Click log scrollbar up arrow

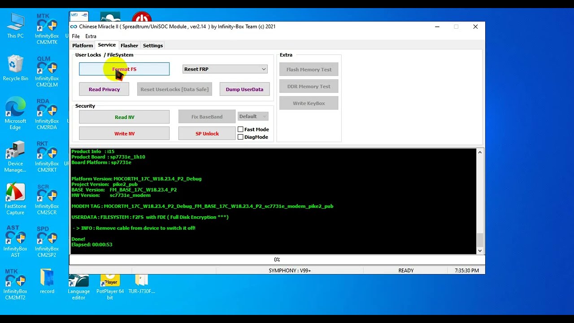pos(480,153)
